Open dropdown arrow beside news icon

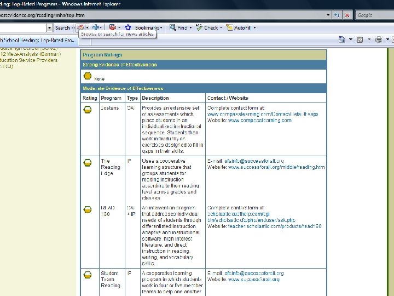pyautogui.click(x=87, y=27)
